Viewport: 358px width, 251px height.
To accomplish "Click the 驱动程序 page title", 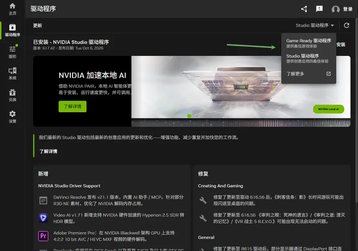I will click(x=43, y=9).
